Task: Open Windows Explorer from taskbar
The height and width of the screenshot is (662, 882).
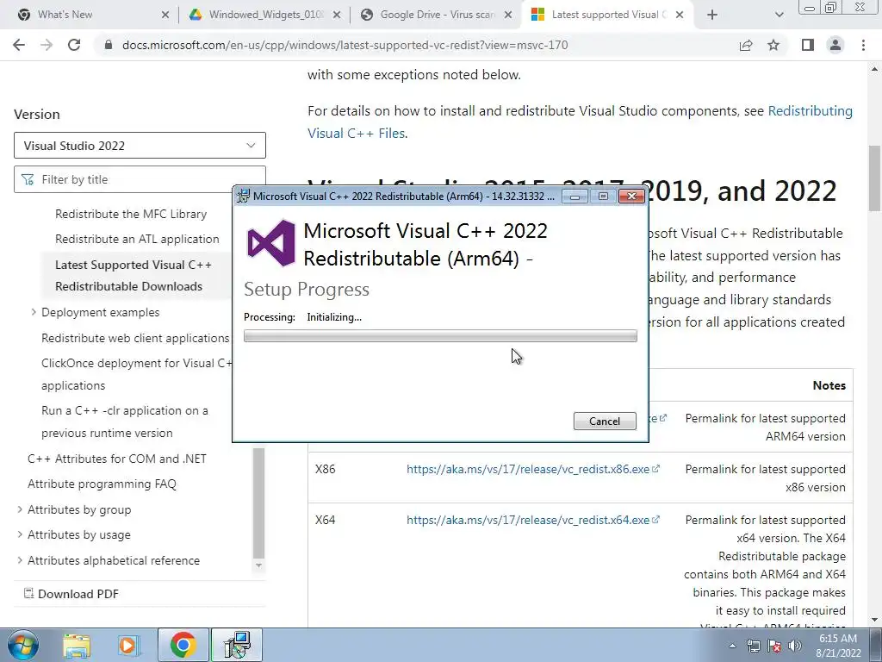Action: 77,645
